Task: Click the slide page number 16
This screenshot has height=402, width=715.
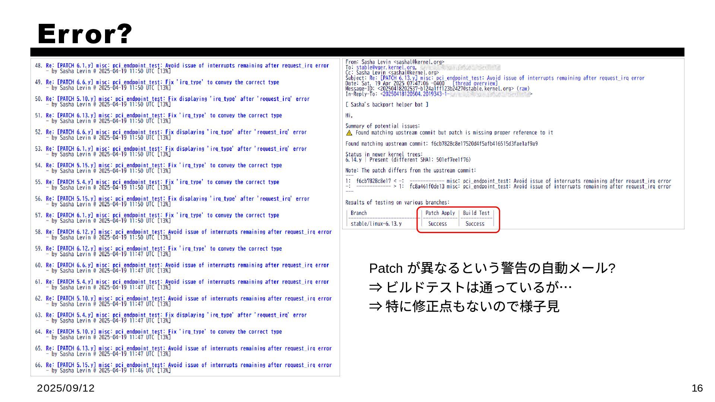Action: pos(697,388)
